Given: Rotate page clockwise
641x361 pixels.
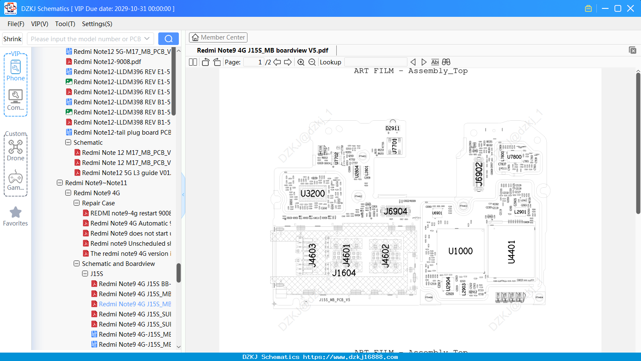Looking at the screenshot, I should point(217,62).
